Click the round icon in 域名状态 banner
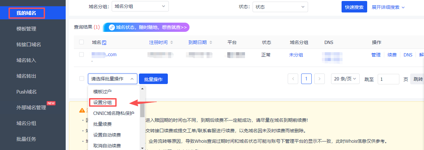This screenshot has height=150, width=424. [112, 28]
